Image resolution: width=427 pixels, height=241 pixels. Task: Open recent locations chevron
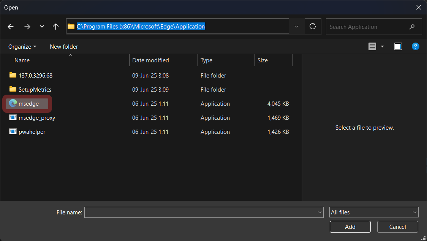(x=42, y=27)
